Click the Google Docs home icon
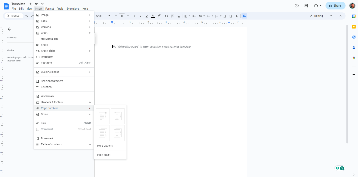Screen dimensions: 358x177 pyautogui.click(x=6, y=6)
